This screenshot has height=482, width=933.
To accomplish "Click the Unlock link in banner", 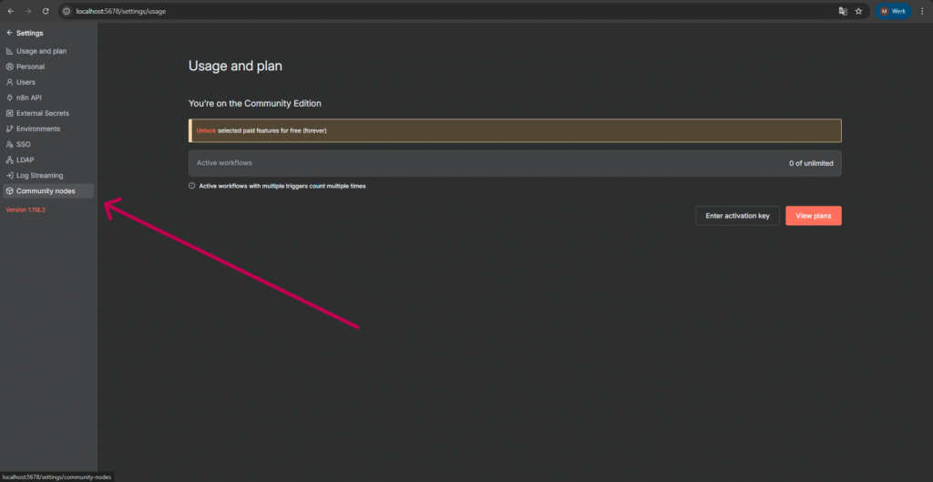I will coord(206,130).
